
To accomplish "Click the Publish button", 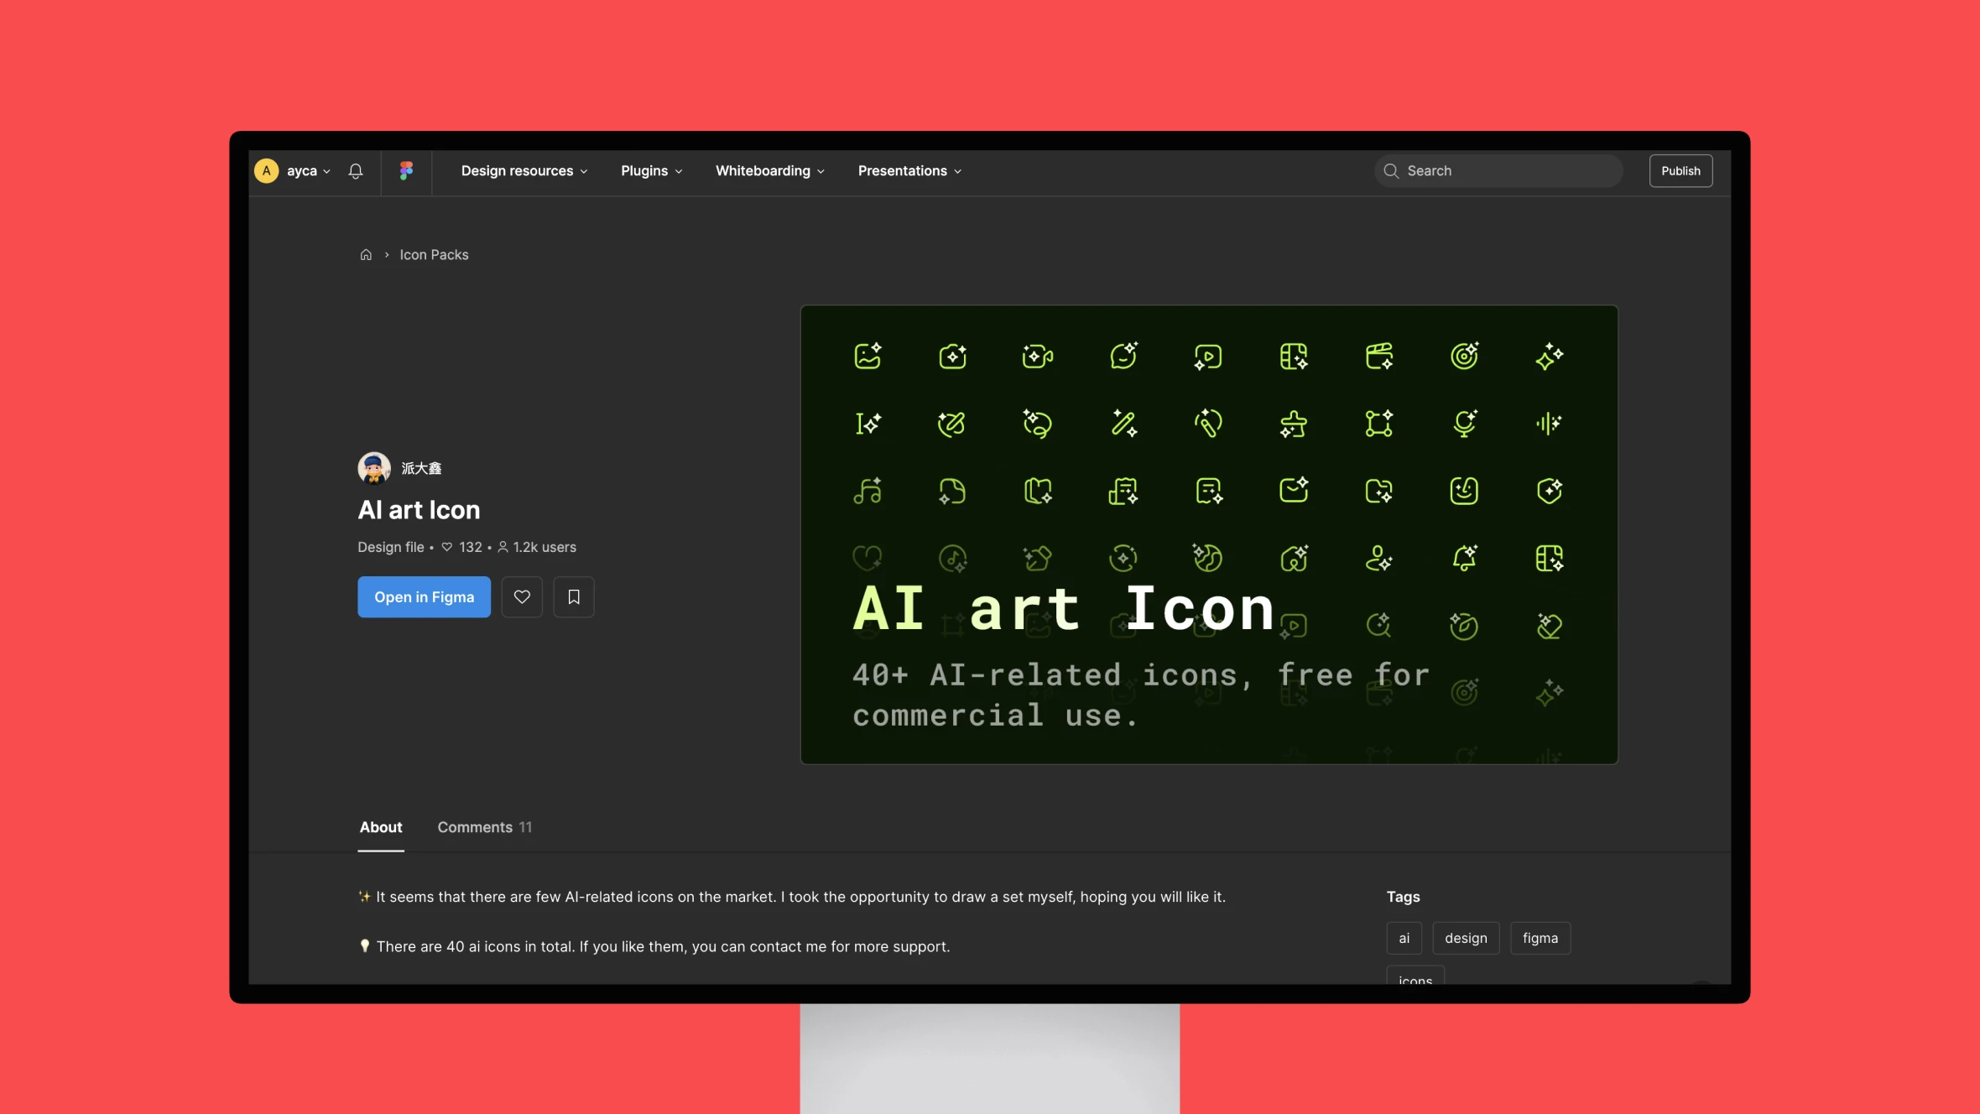I will point(1680,170).
